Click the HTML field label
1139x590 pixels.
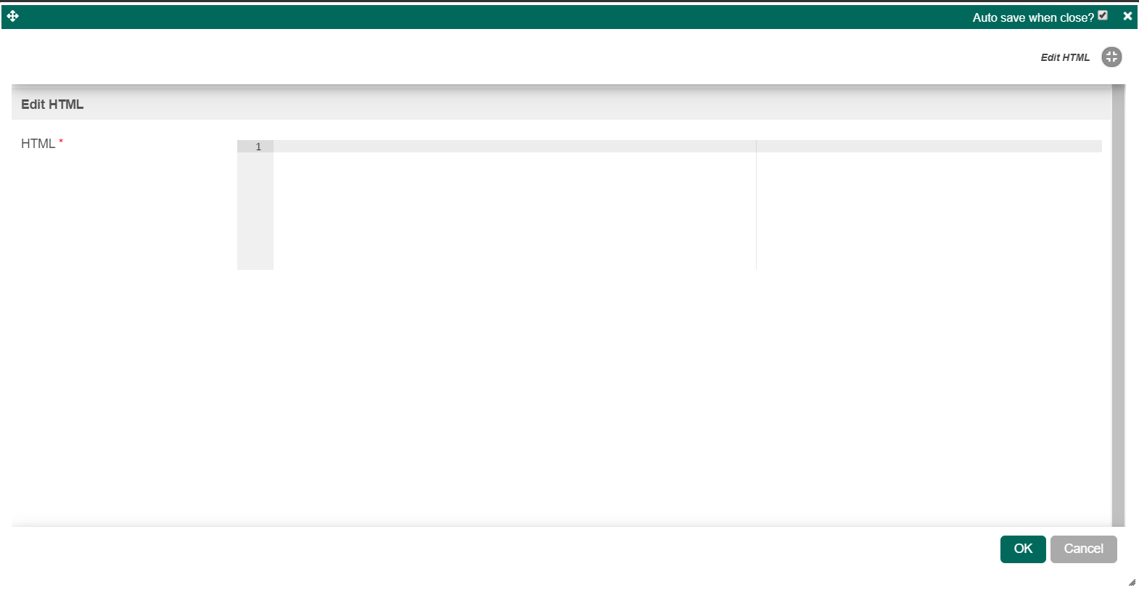tap(38, 144)
